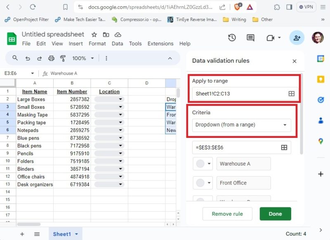330x240 pixels.
Task: Open the Criteria dropdown showing Dropdown (from a range)
Action: click(x=241, y=125)
